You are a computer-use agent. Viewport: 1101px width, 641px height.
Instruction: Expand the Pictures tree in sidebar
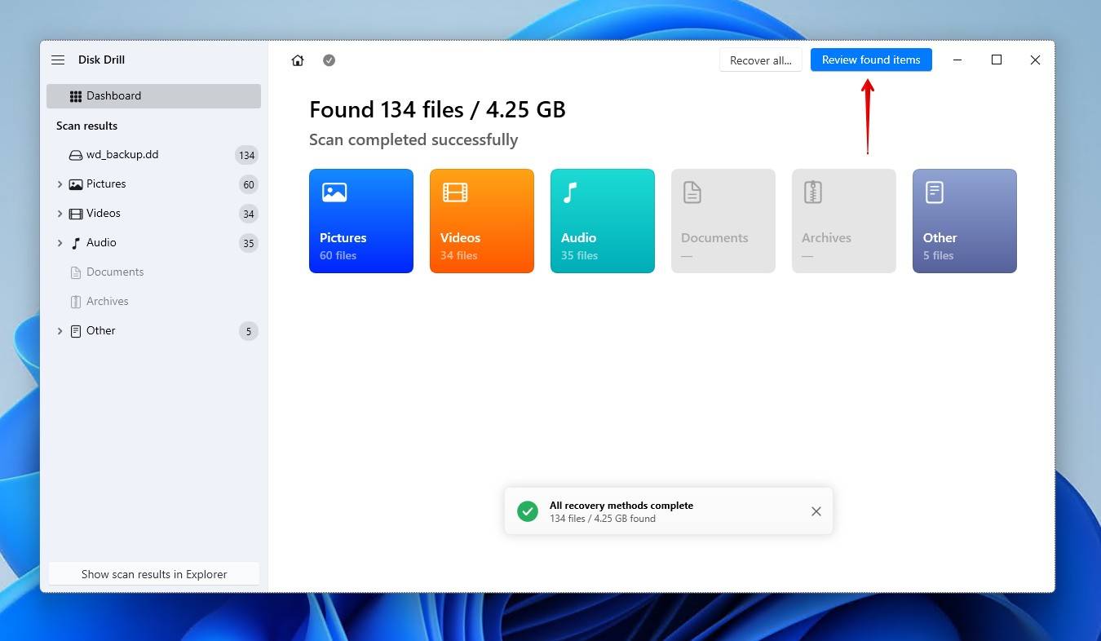[x=60, y=184]
